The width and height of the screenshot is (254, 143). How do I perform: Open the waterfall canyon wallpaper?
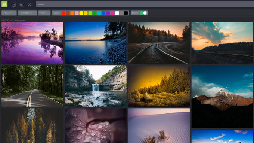pyautogui.click(x=96, y=86)
